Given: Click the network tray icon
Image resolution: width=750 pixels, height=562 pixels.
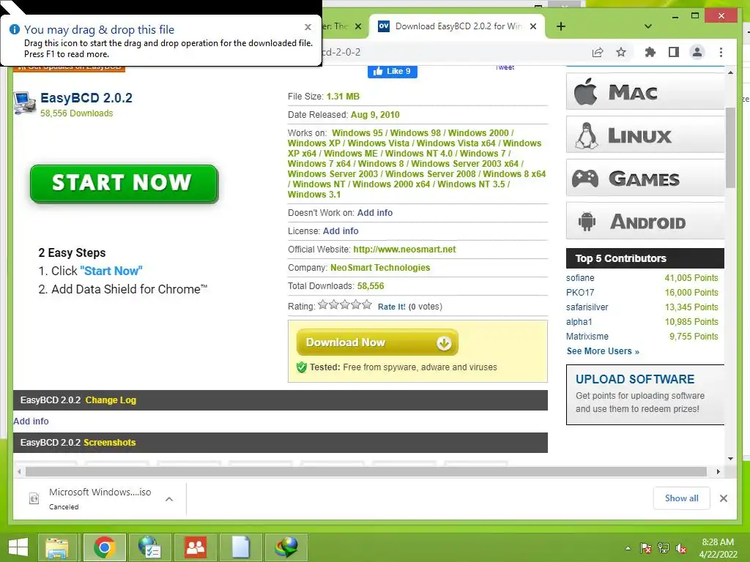Looking at the screenshot, I should click(664, 548).
